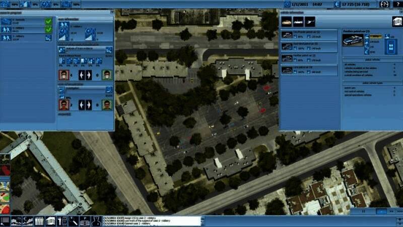The height and width of the screenshot is (227, 403).
Task: Click the clock icon beside the date
Action: [287, 5]
